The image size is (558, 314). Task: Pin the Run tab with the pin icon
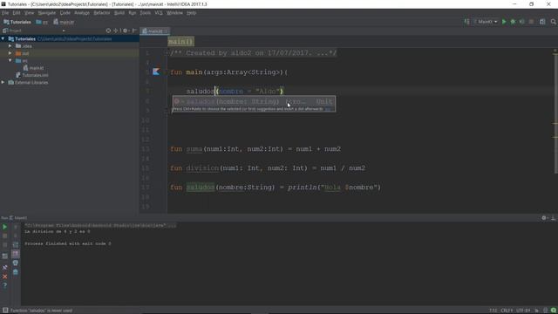[4, 267]
